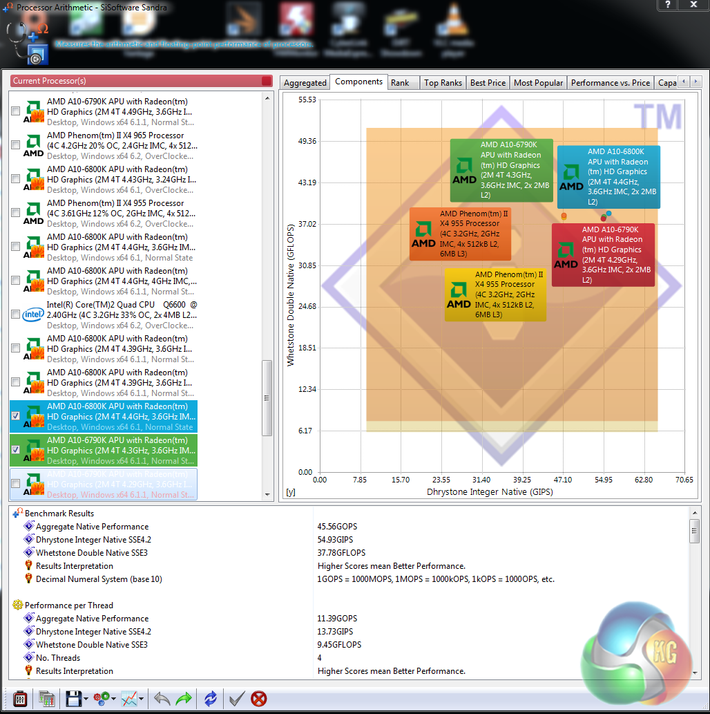
Task: Click the grey back arrow
Action: click(162, 699)
